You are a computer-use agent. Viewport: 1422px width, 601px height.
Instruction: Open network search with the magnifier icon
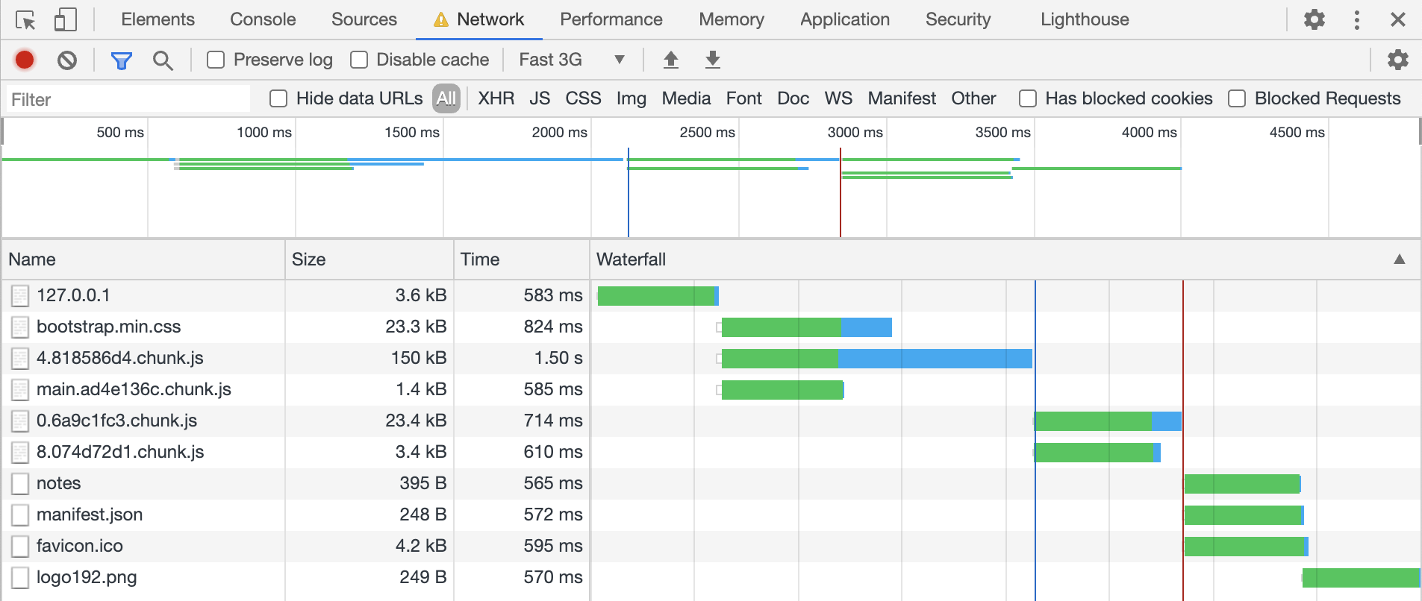(163, 60)
